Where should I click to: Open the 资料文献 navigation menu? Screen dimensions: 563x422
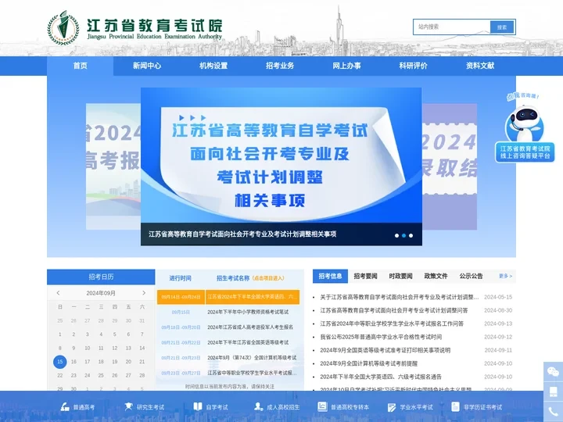click(480, 66)
